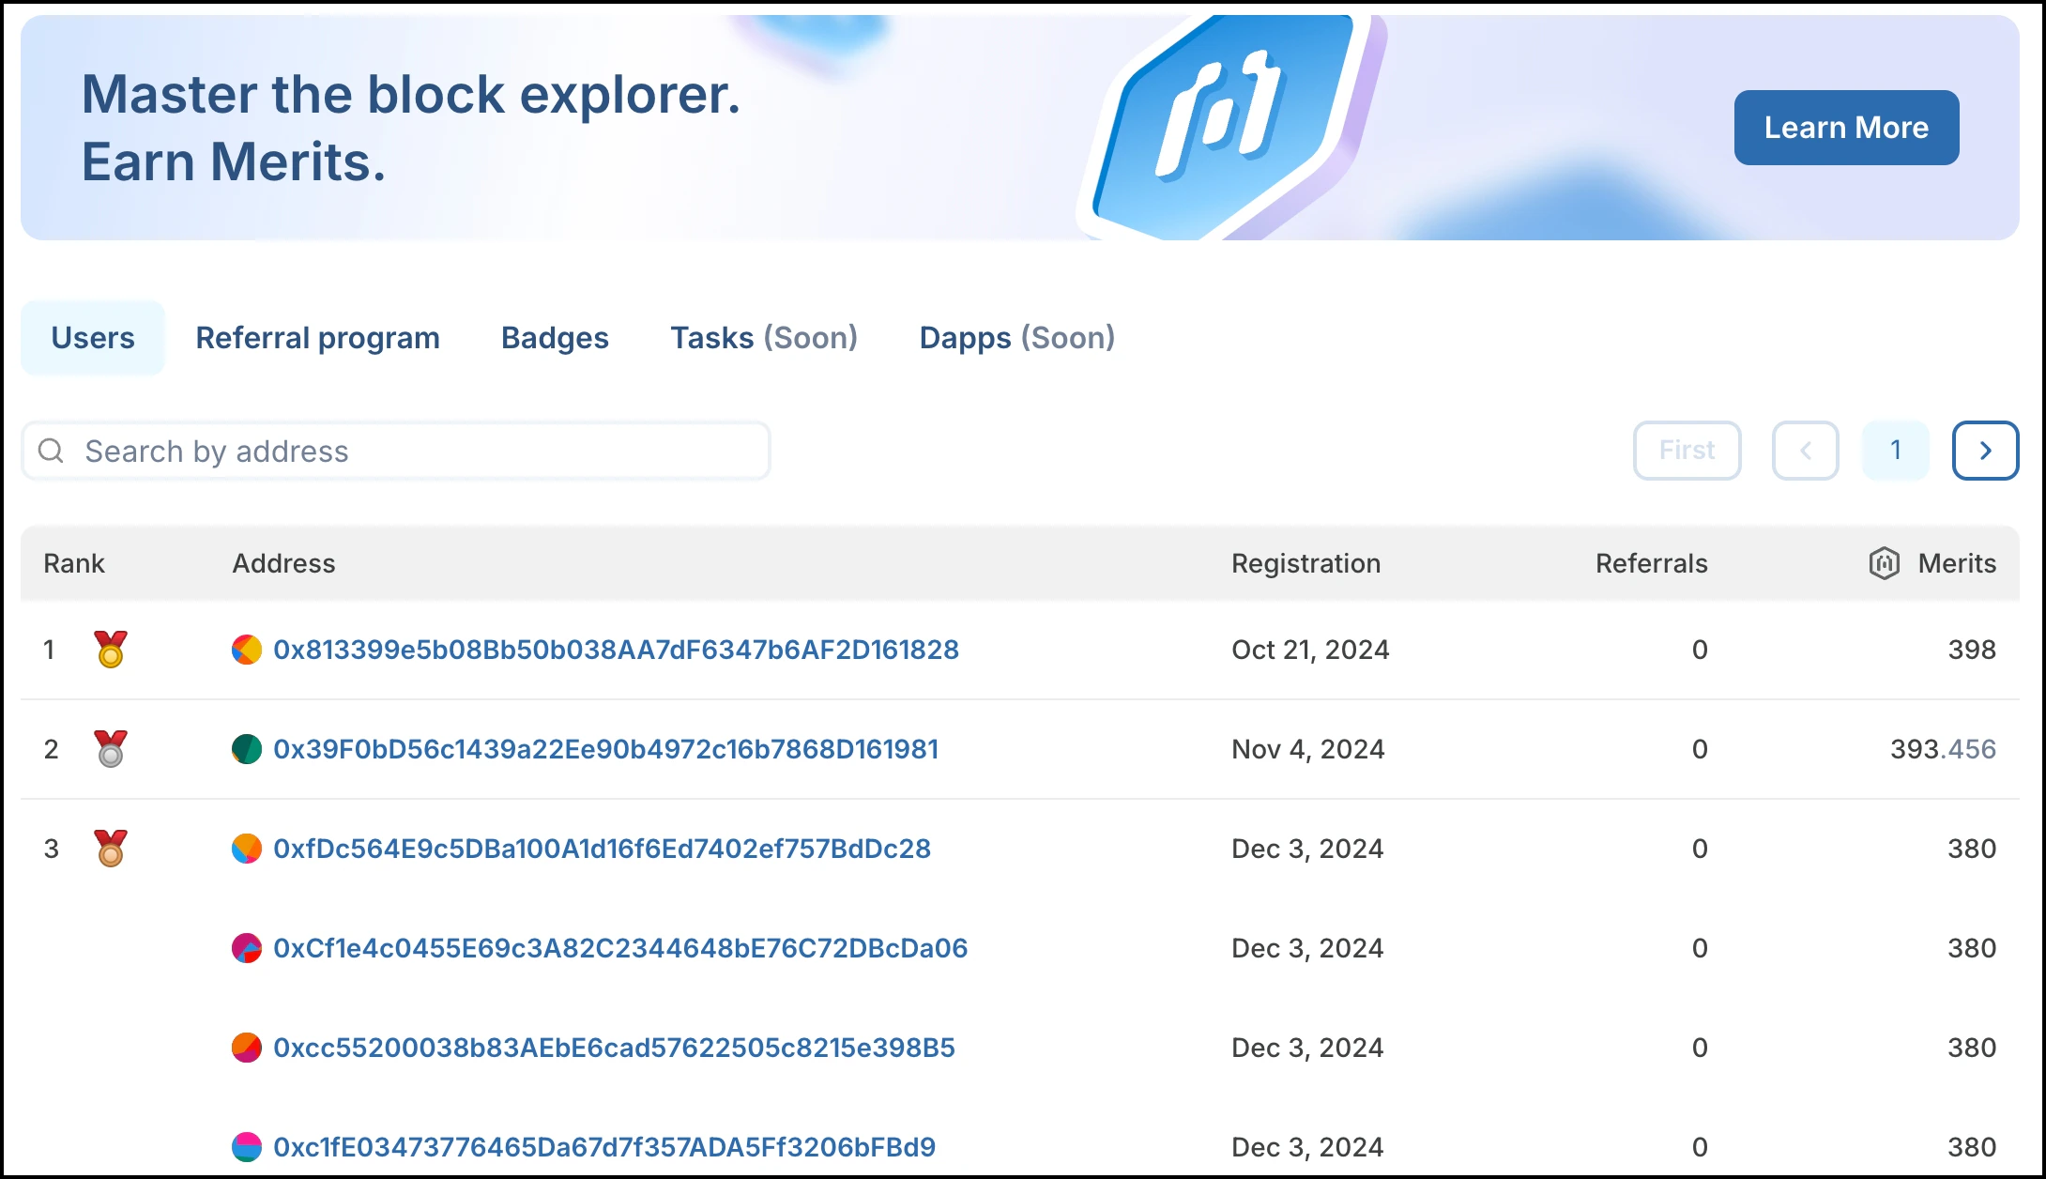2046x1179 pixels.
Task: Open address 0xfDc564E9c5DBa100A1d16f6Ed7402ef757BdDc28
Action: 602,849
